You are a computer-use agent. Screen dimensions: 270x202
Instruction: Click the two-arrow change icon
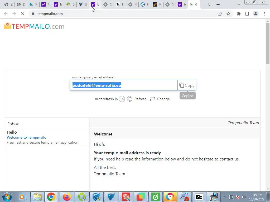coord(152,99)
